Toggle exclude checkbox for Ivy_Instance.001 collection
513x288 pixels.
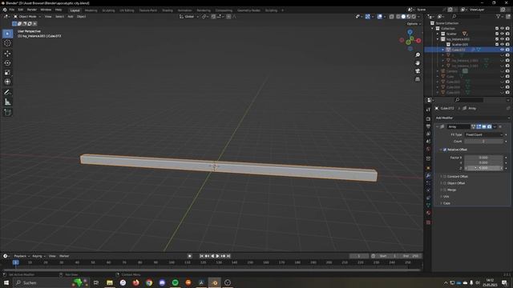point(497,39)
